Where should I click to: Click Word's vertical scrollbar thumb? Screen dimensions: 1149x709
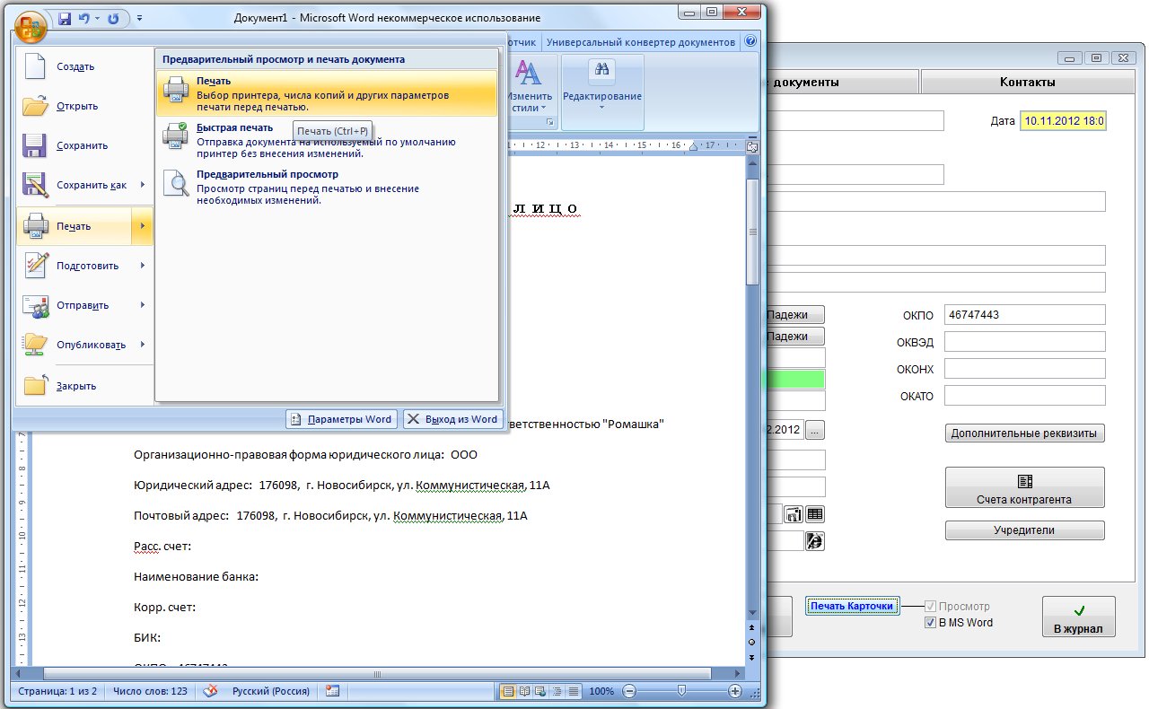click(752, 232)
